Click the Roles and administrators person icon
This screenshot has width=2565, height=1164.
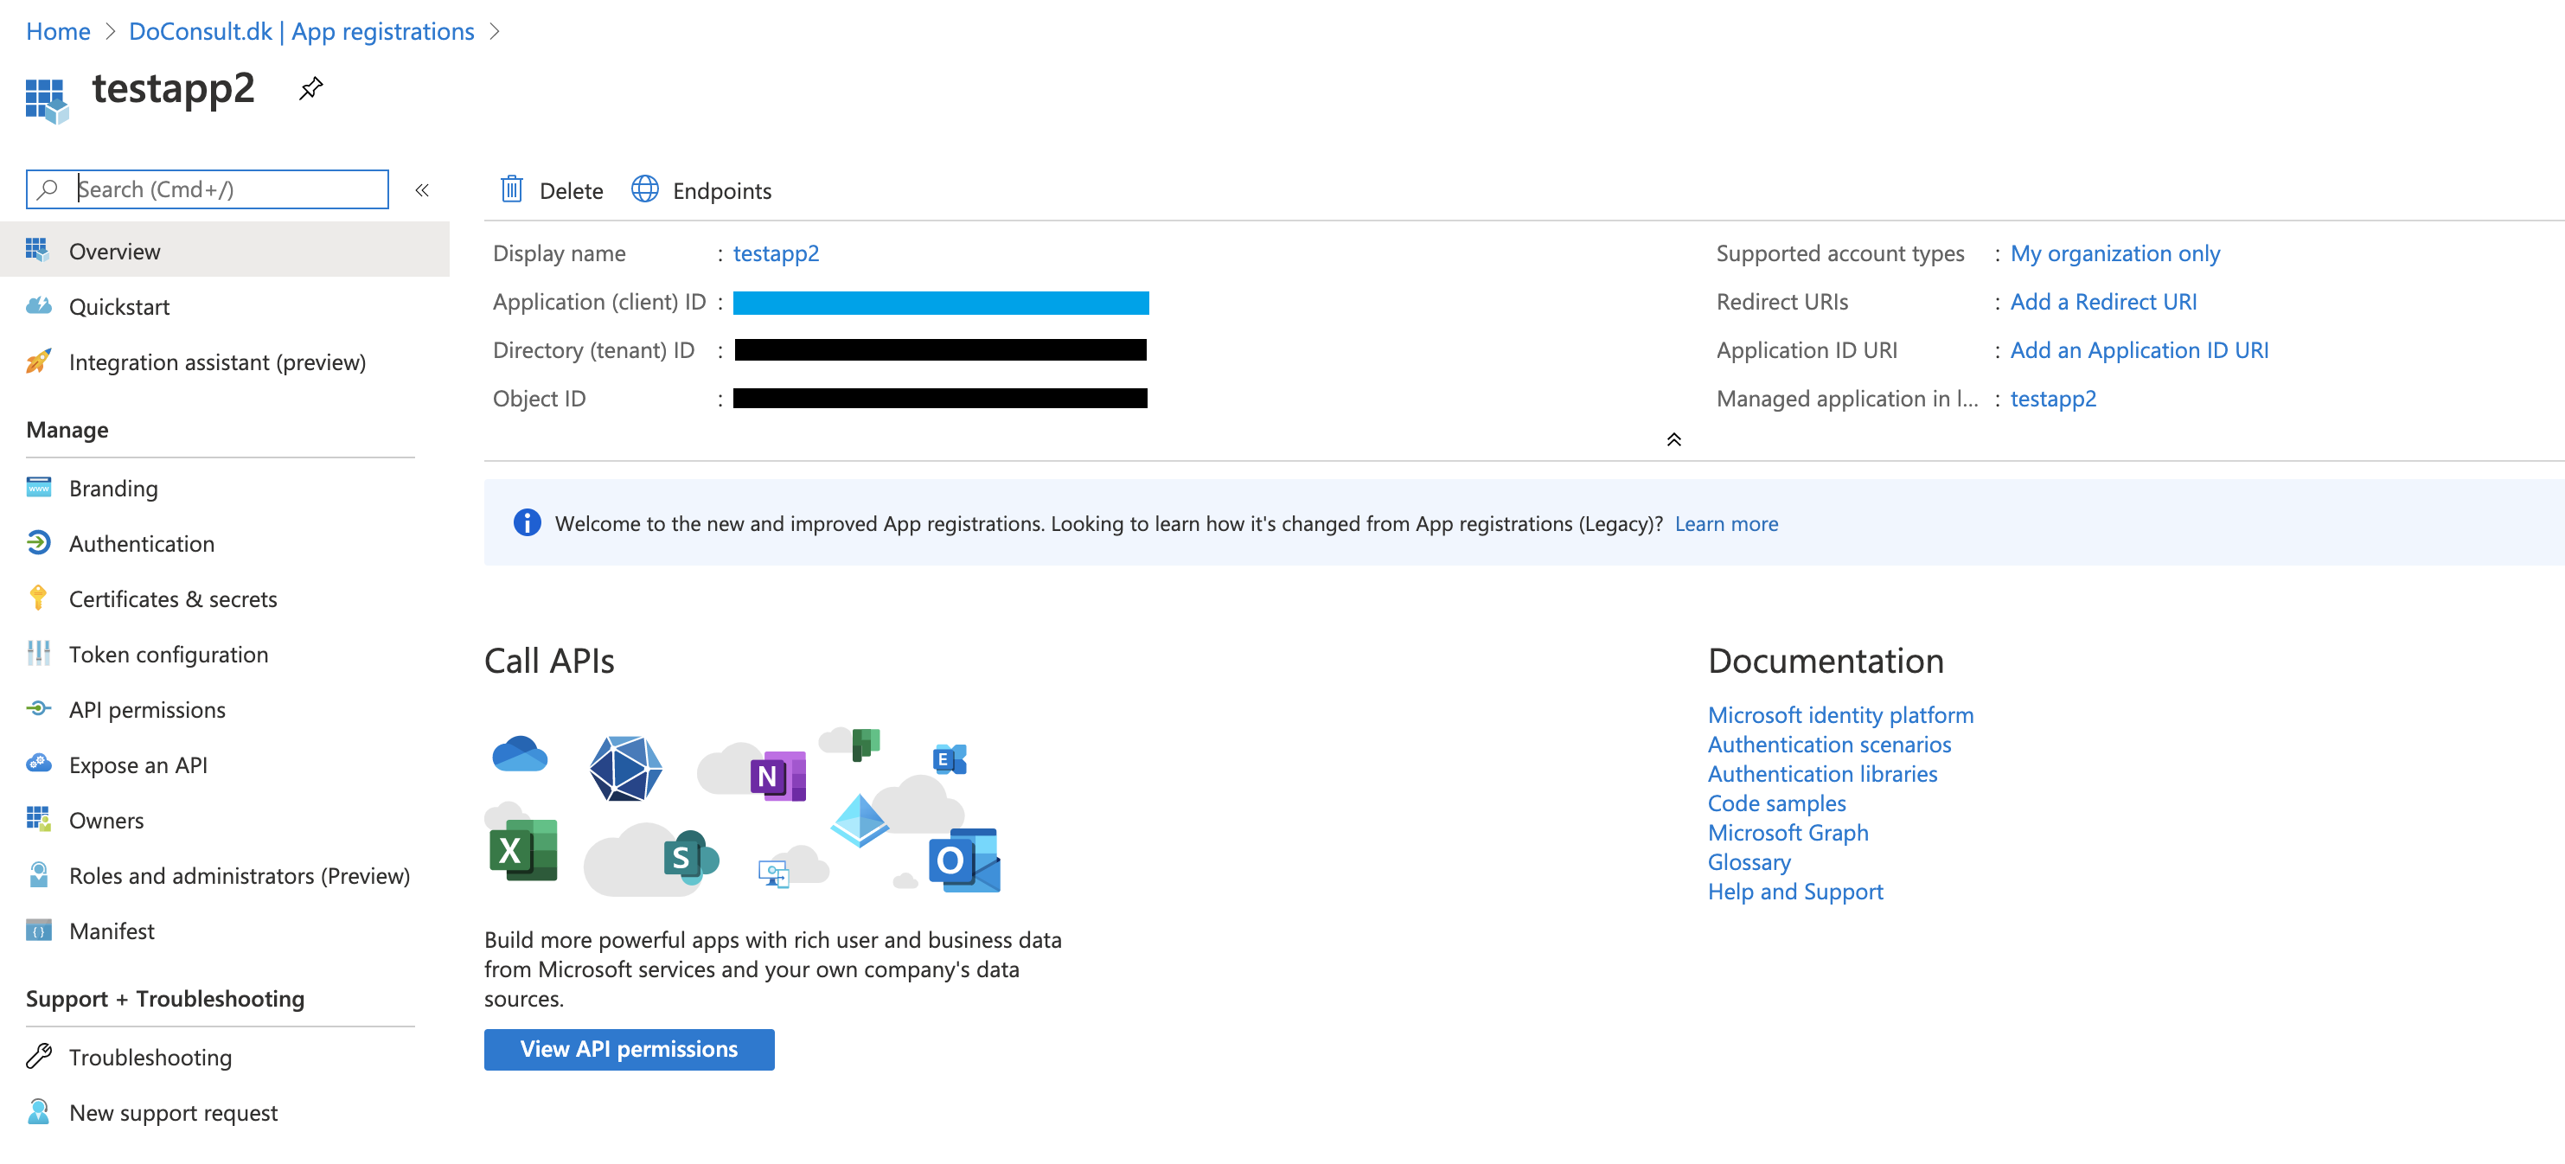click(x=39, y=875)
